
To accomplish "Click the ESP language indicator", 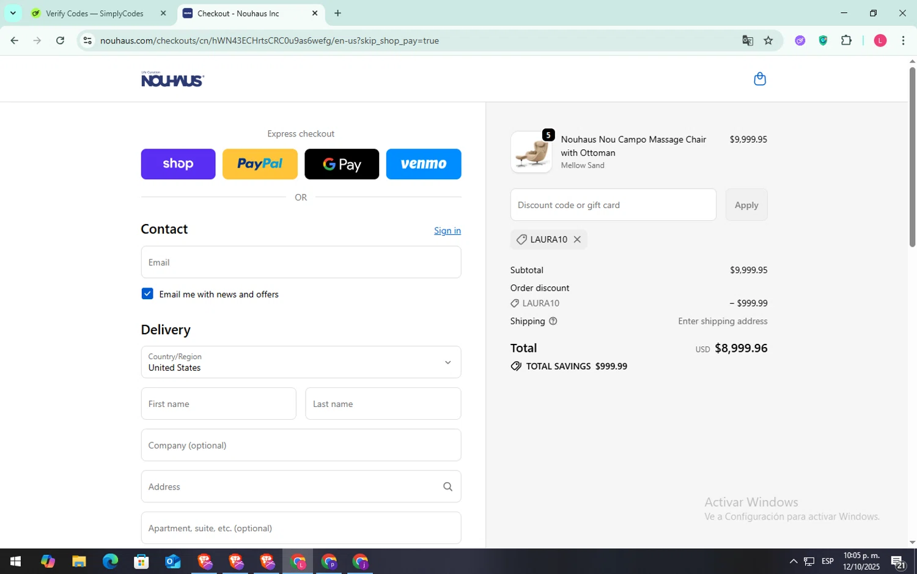I will (828, 561).
